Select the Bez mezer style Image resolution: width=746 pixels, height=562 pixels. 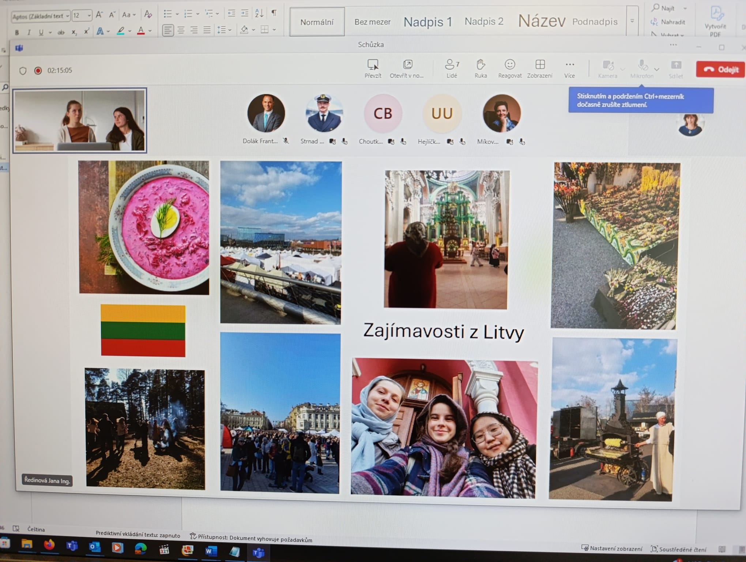click(x=372, y=22)
